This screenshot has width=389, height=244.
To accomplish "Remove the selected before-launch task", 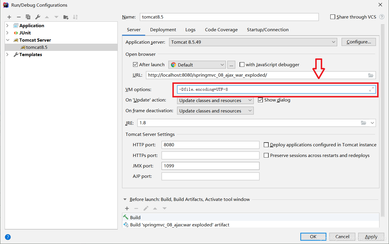I will point(136,208).
